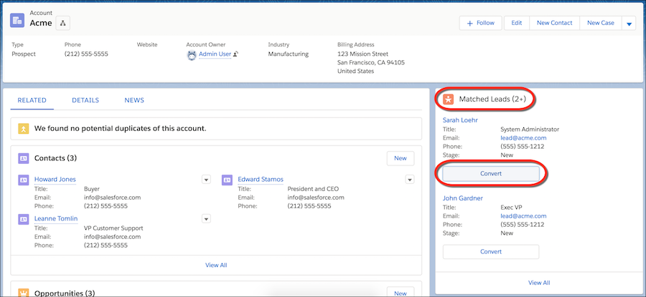Click New in the Contacts section
The image size is (646, 297).
click(x=401, y=158)
